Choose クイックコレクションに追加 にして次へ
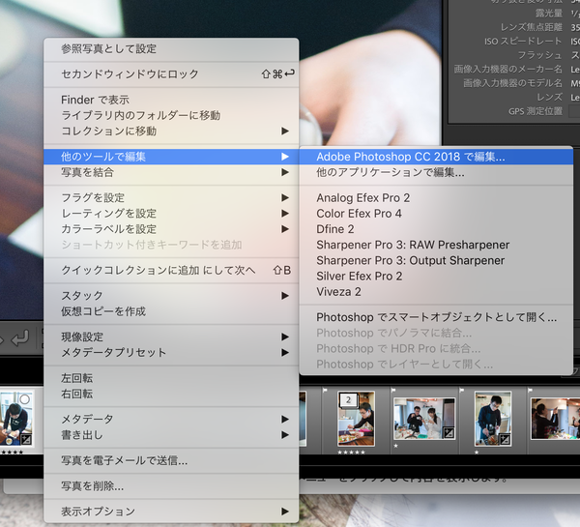 click(x=171, y=270)
